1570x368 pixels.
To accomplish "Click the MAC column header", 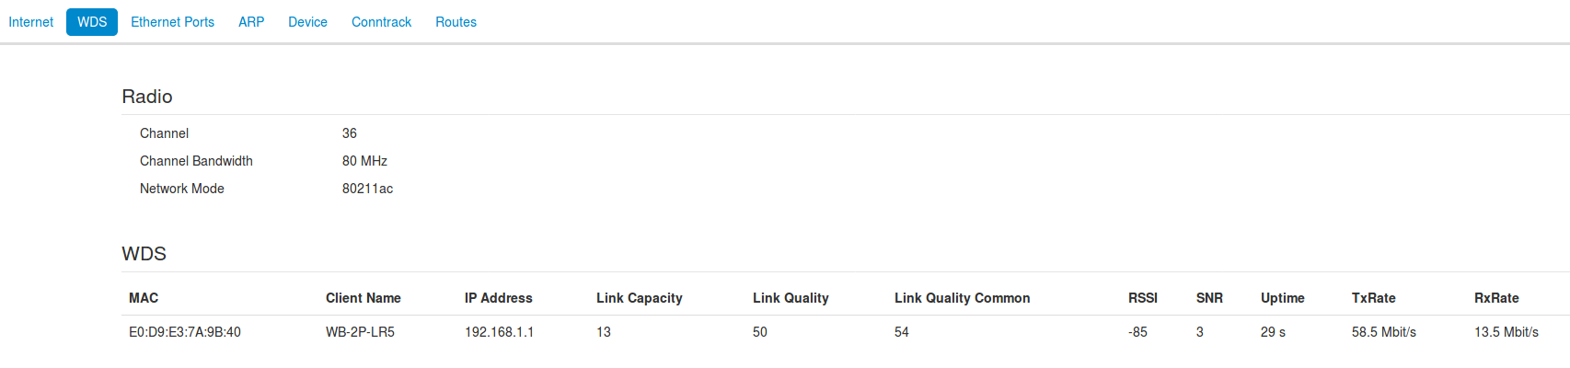I will [x=144, y=298].
